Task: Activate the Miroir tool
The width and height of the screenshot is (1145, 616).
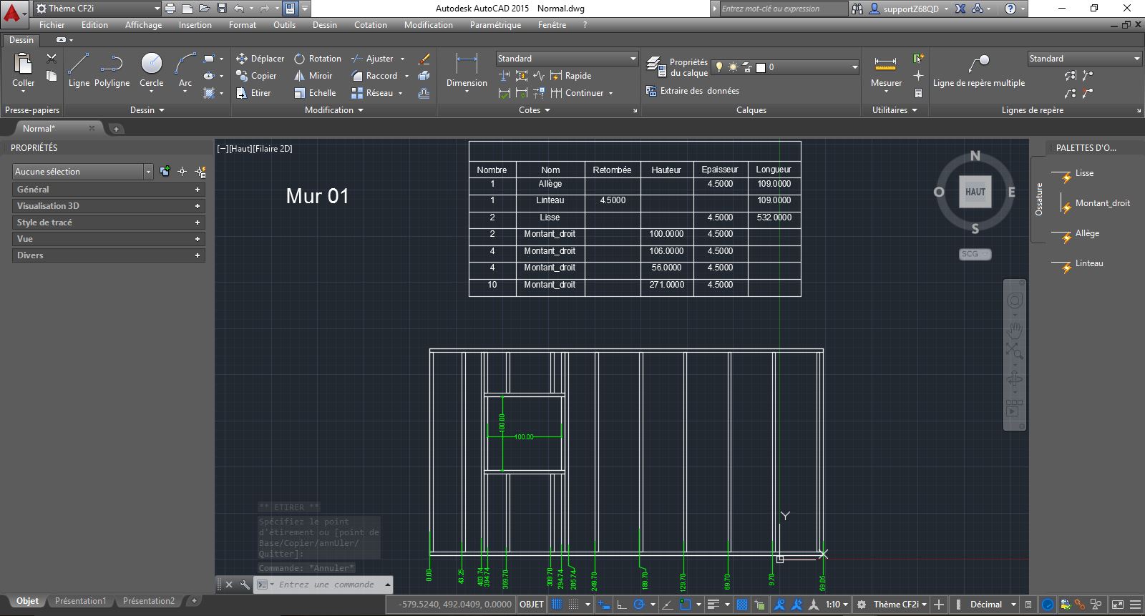Action: (313, 76)
